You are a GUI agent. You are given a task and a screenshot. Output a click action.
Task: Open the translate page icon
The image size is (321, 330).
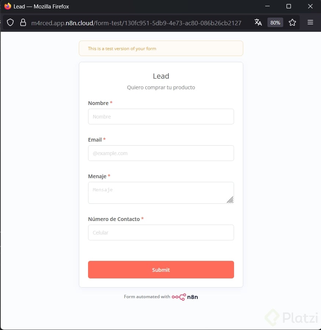click(258, 23)
